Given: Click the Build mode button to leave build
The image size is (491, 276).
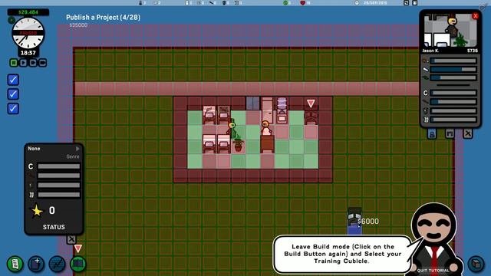Looking at the screenshot, I should (78, 264).
